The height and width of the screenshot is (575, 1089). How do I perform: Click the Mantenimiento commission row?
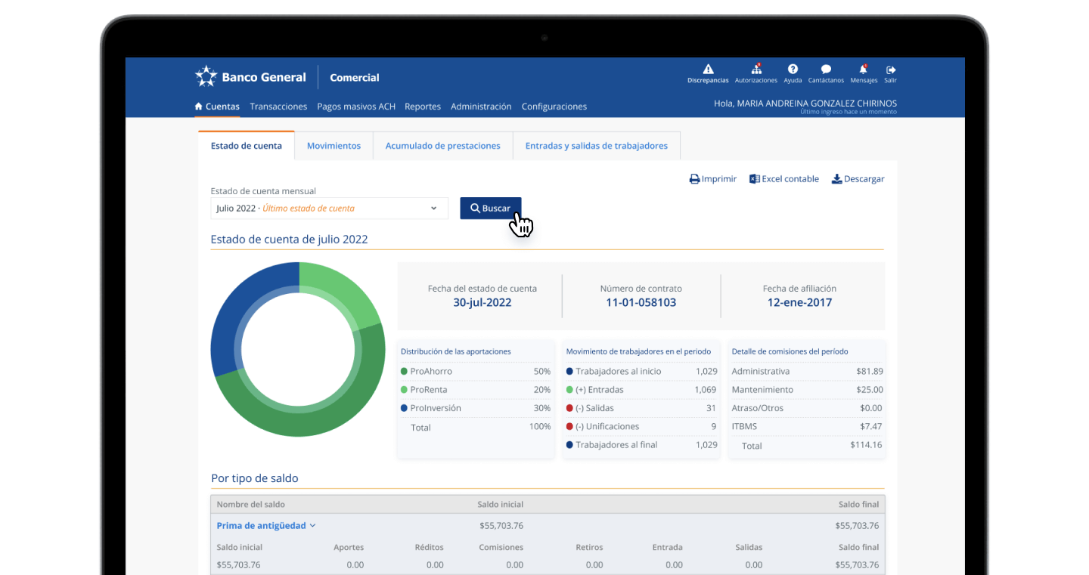click(x=807, y=390)
